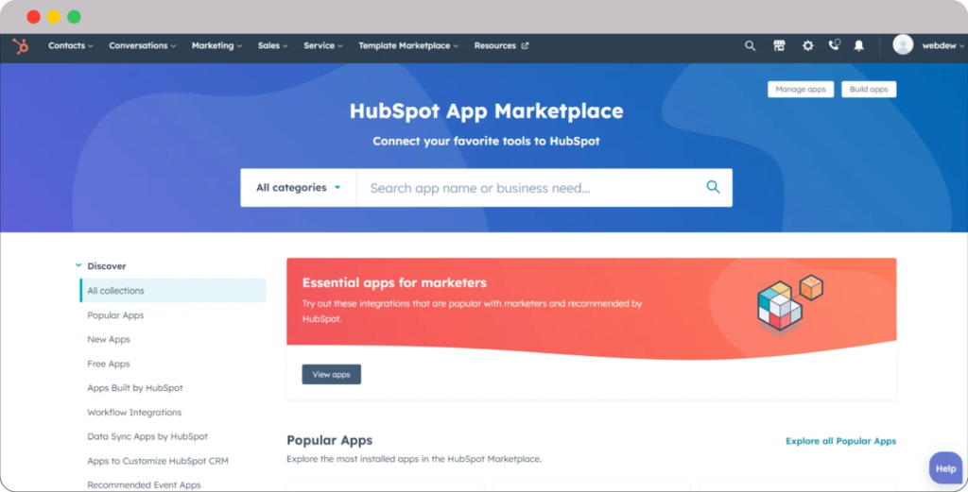Collapse the Discover section

(x=100, y=265)
